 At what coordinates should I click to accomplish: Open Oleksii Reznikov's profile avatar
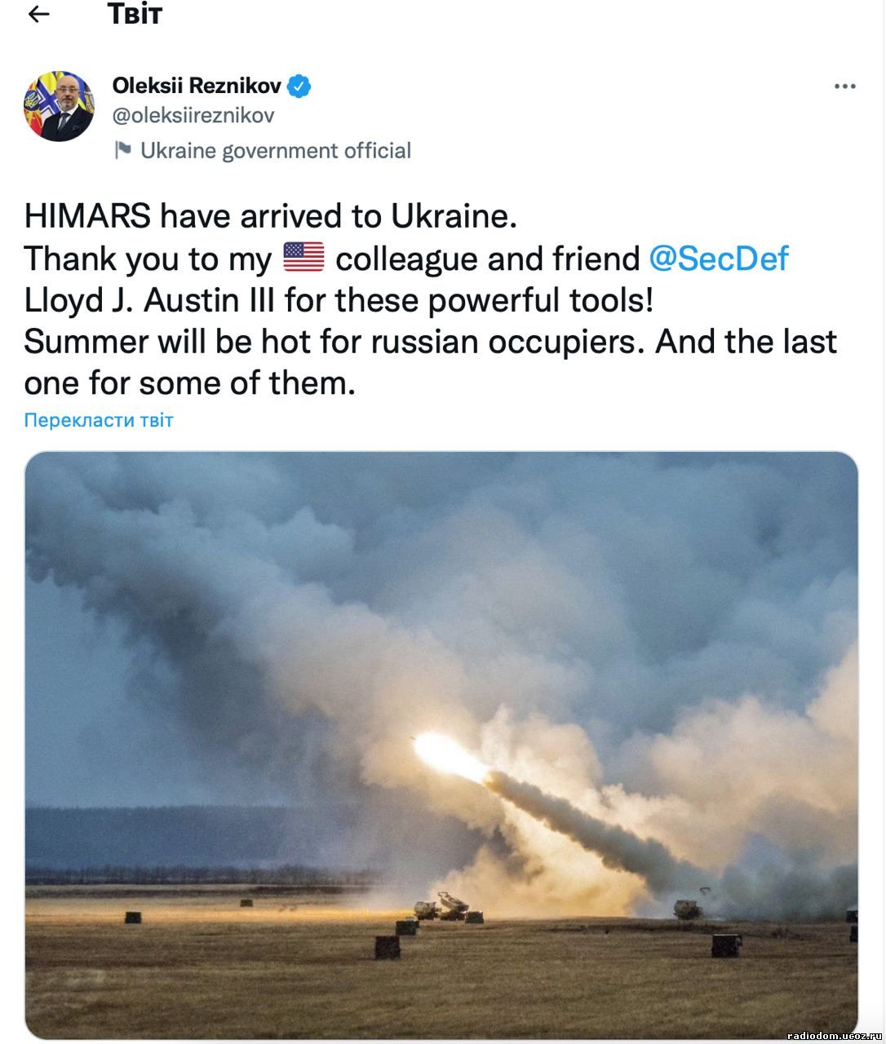click(59, 106)
